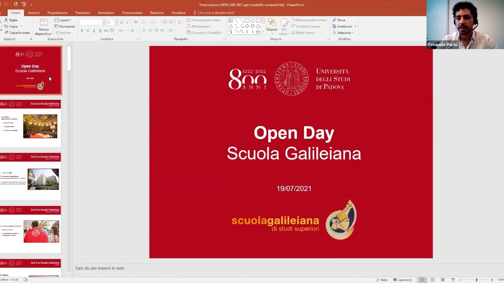Toggle bold (G) formatting
This screenshot has width=504, height=283.
click(x=82, y=31)
